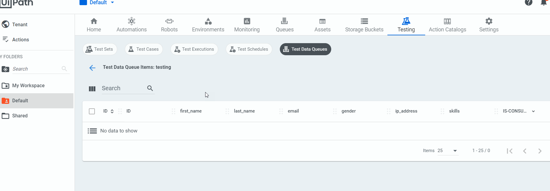Click the drag handle before first_name column
550x191 pixels.
click(x=173, y=111)
